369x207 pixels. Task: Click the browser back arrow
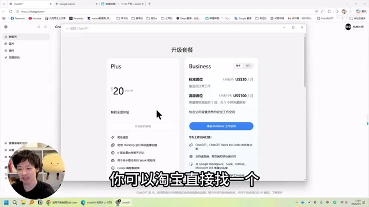(x=3, y=11)
